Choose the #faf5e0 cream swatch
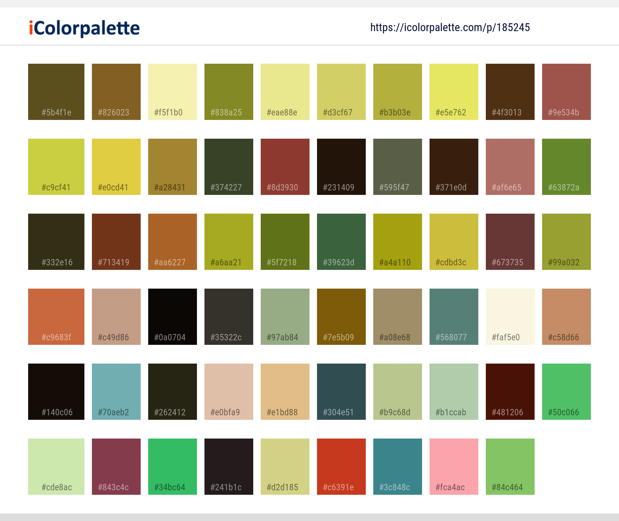 point(510,317)
